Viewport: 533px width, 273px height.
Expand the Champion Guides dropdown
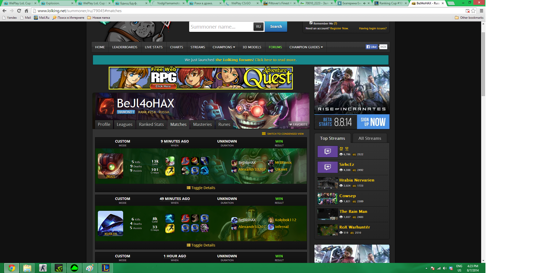pos(306,47)
